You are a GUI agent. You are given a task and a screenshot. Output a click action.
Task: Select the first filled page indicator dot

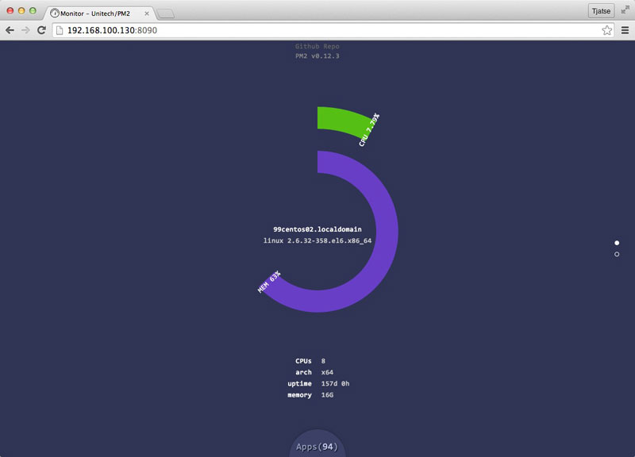(617, 243)
